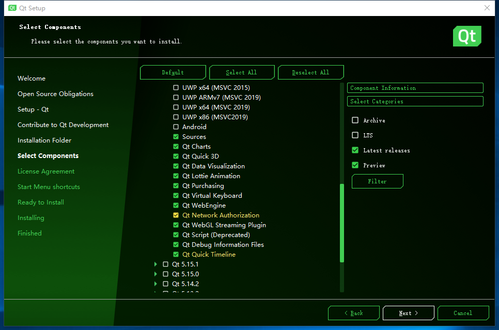Click the Qt logo in header
This screenshot has height=330, width=499.
[467, 36]
